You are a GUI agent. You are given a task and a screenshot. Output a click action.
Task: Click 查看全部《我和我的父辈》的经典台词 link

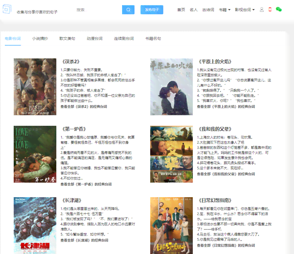coord(226,174)
